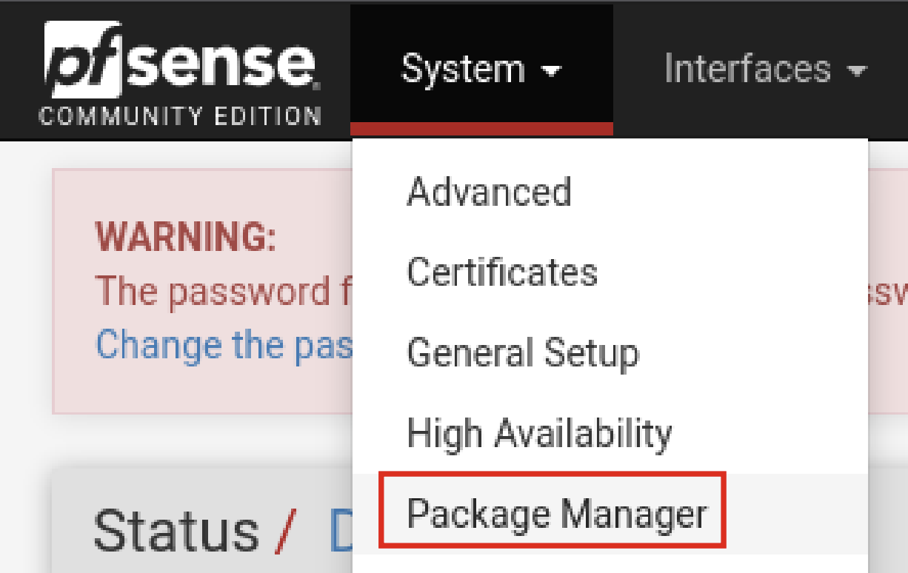Select the High Availability menu entry

tap(540, 433)
